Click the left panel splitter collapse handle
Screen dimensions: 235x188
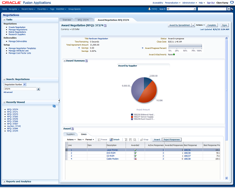coord(59,101)
